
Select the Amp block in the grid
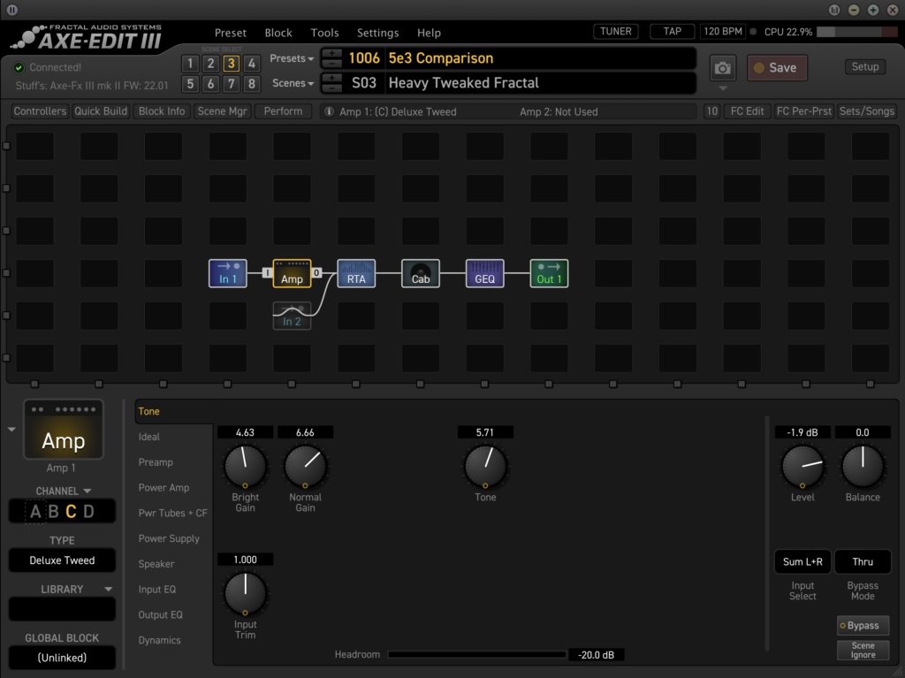tap(292, 273)
